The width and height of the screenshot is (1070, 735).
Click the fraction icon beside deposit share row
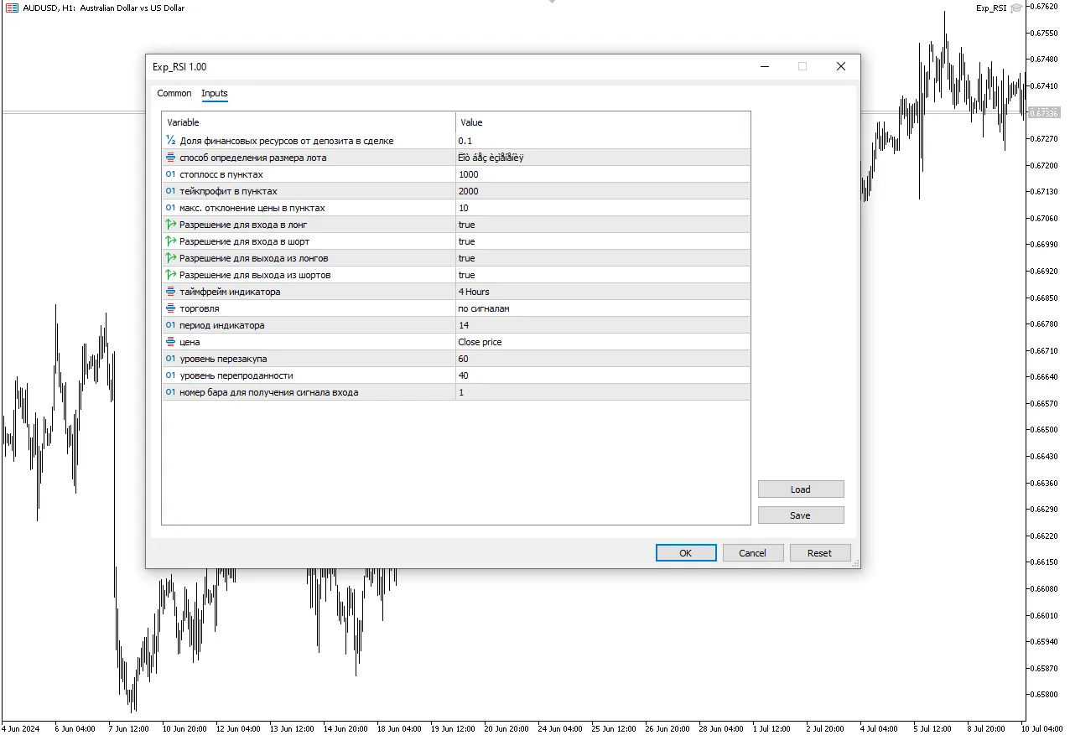(x=170, y=141)
